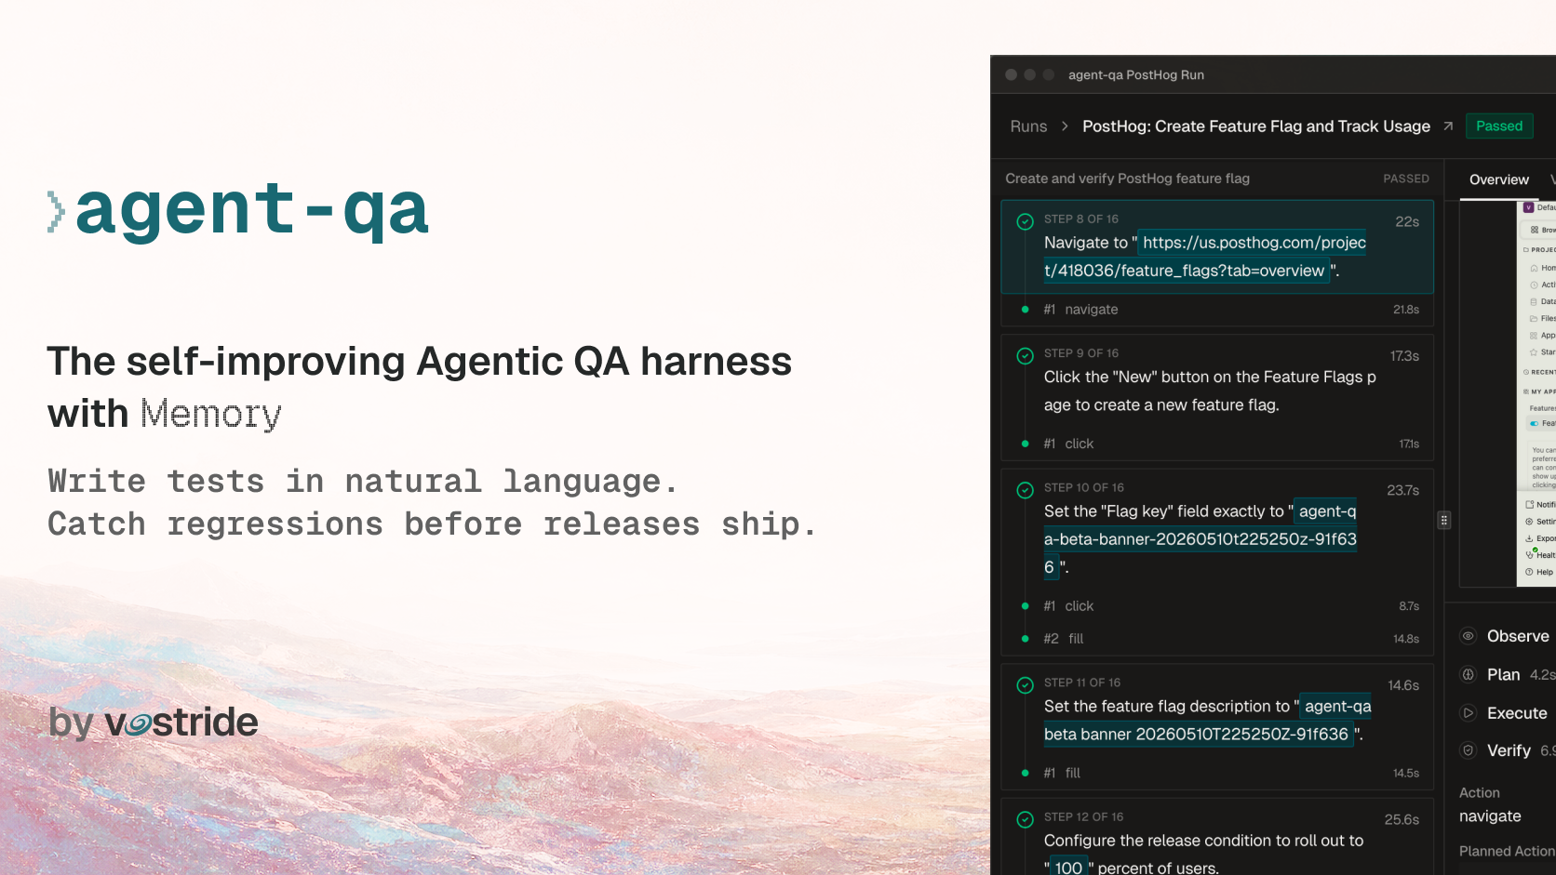
Task: Open the highlighted us.posthog.com feature_flags URL
Action: pyautogui.click(x=1205, y=257)
